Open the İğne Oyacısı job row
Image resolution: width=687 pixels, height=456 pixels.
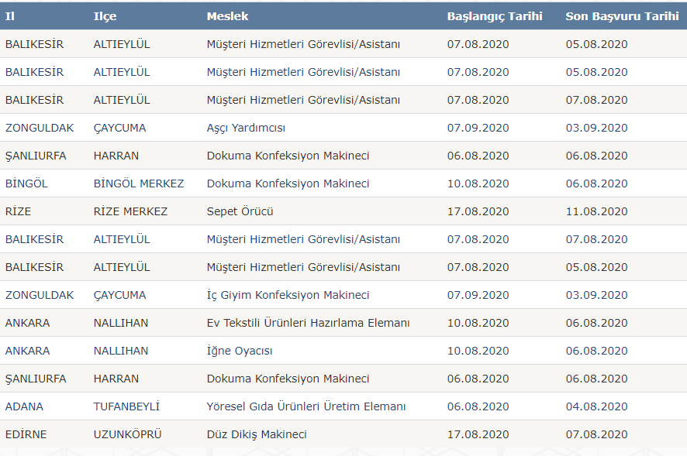point(240,351)
